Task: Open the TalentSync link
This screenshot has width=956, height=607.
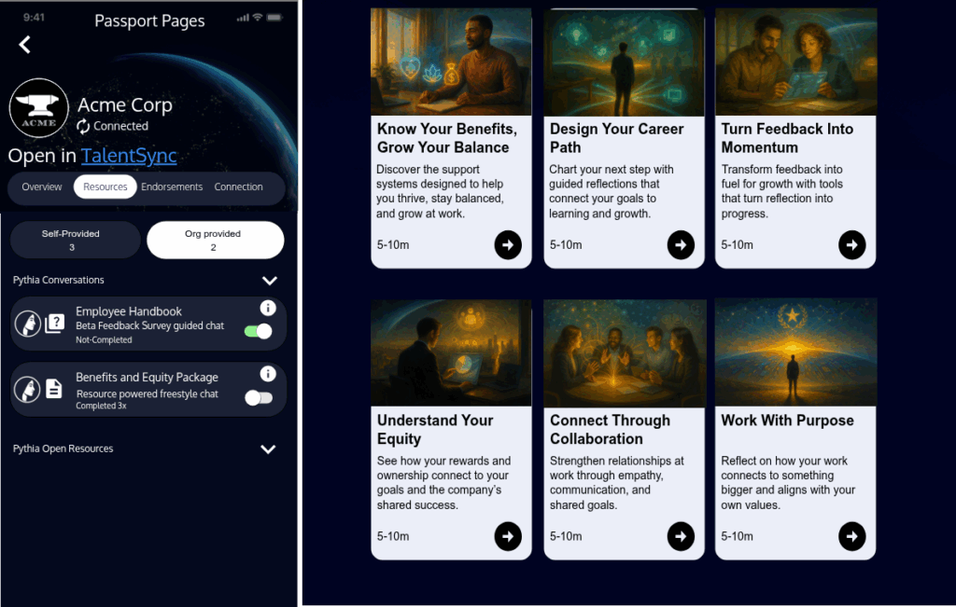Action: coord(129,156)
